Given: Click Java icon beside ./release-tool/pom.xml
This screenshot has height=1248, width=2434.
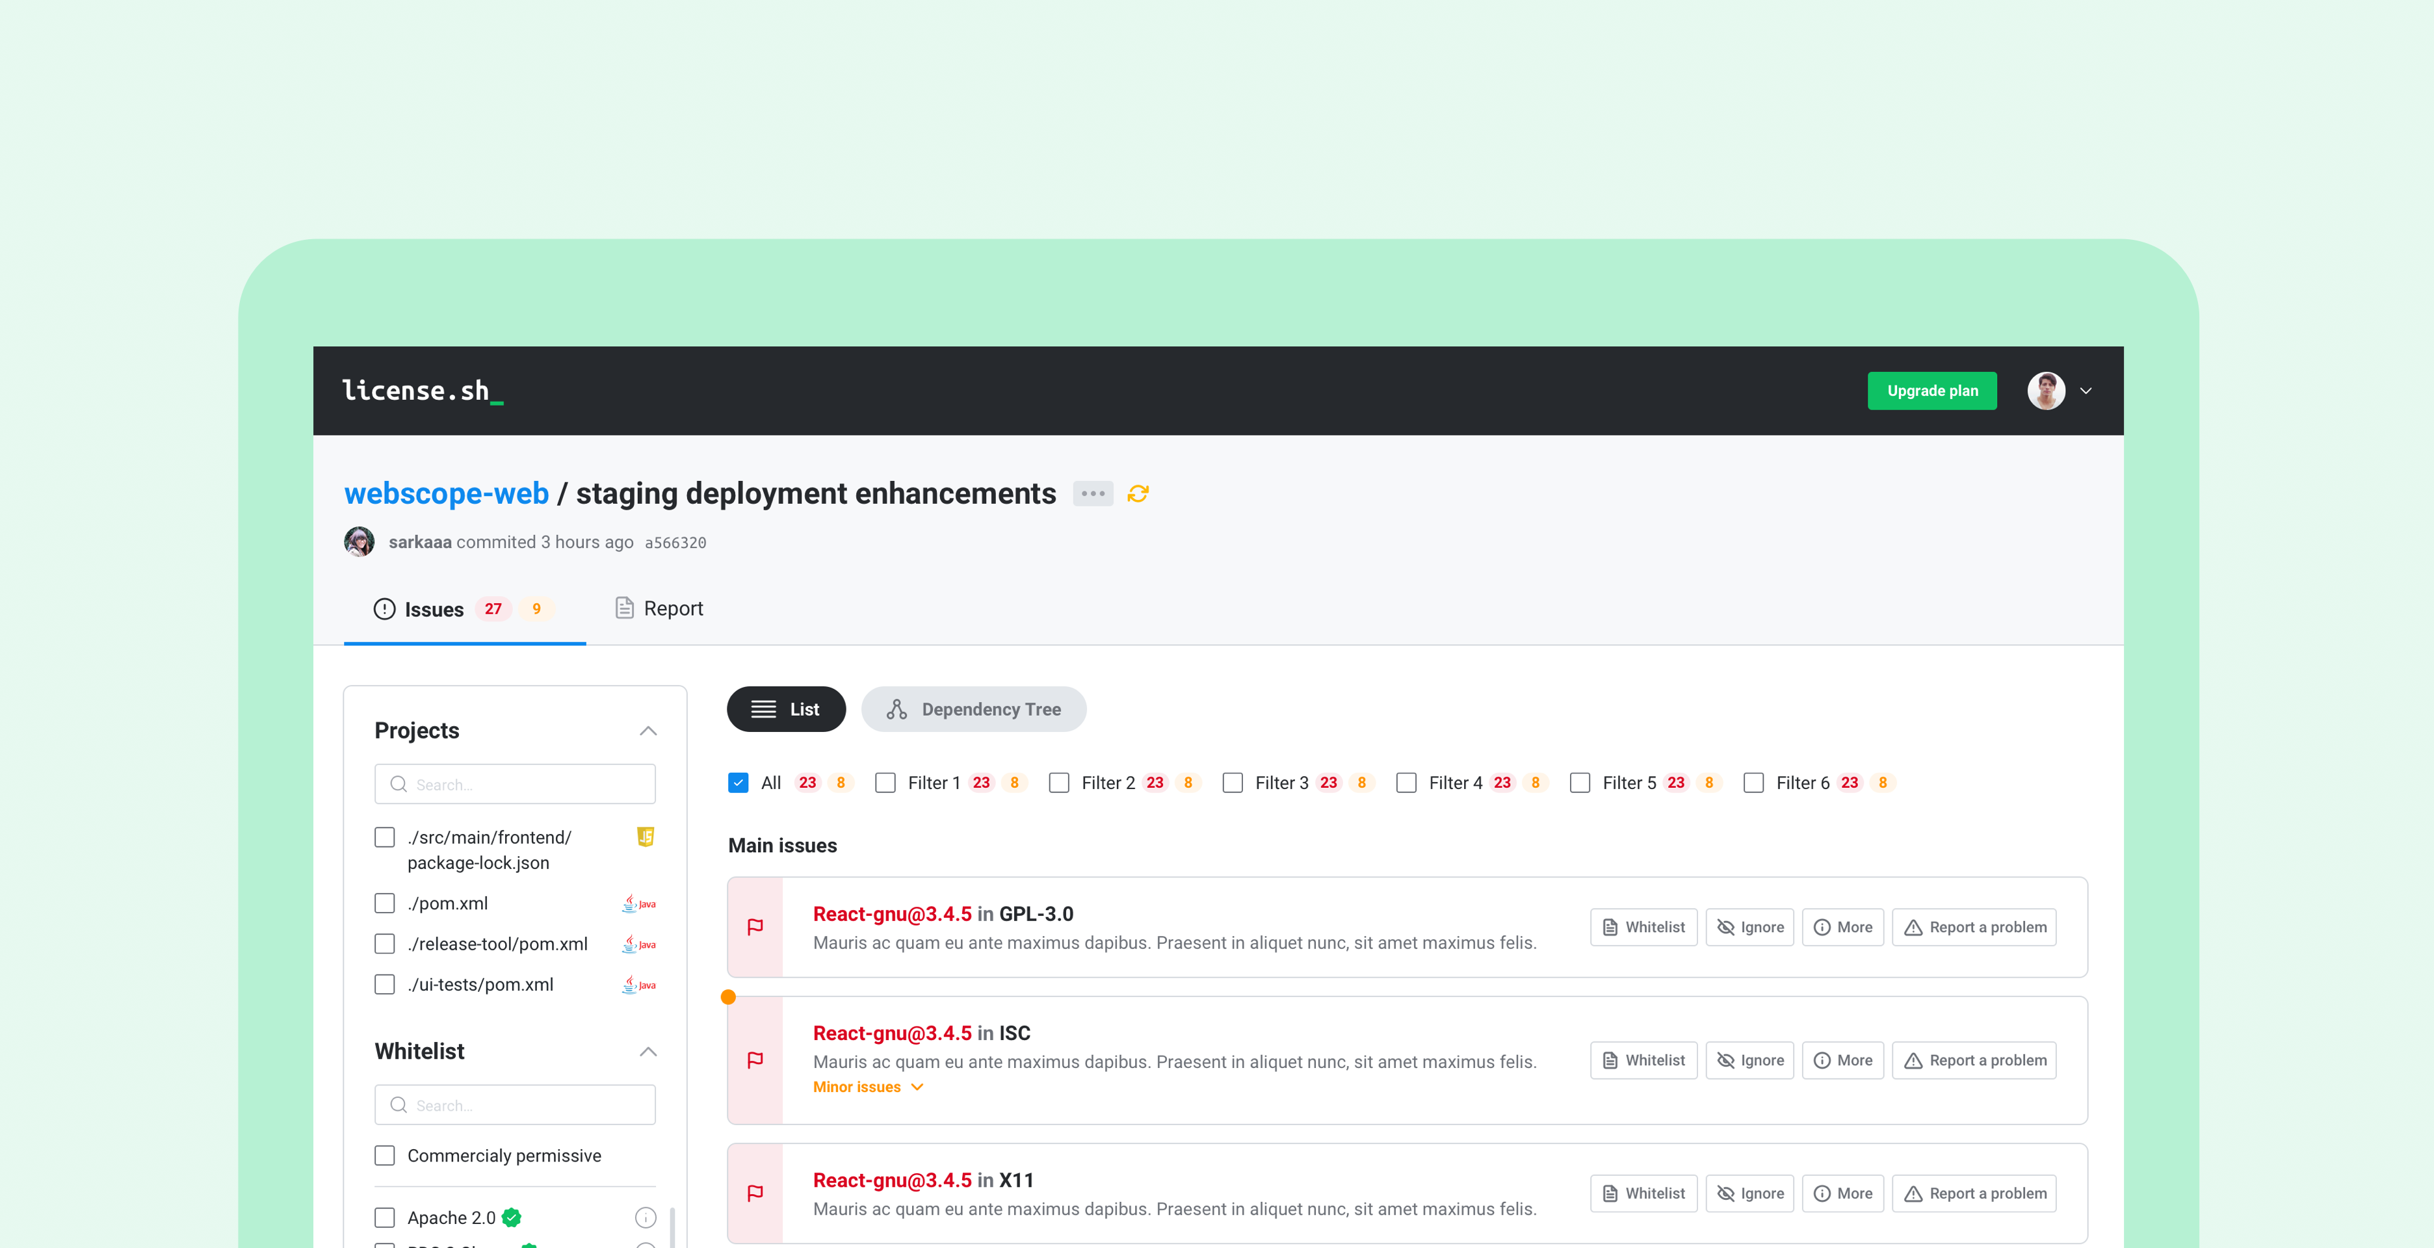Looking at the screenshot, I should pyautogui.click(x=640, y=944).
